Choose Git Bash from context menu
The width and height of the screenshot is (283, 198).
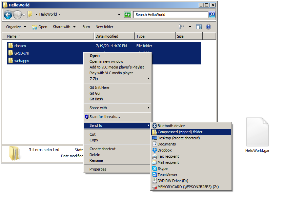pos(96,99)
